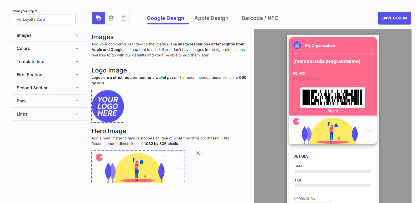Click the "Name your project" label
416x203 pixels.
[x=25, y=11]
